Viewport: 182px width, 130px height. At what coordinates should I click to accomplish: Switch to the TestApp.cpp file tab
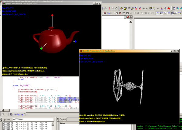(x=19, y=114)
